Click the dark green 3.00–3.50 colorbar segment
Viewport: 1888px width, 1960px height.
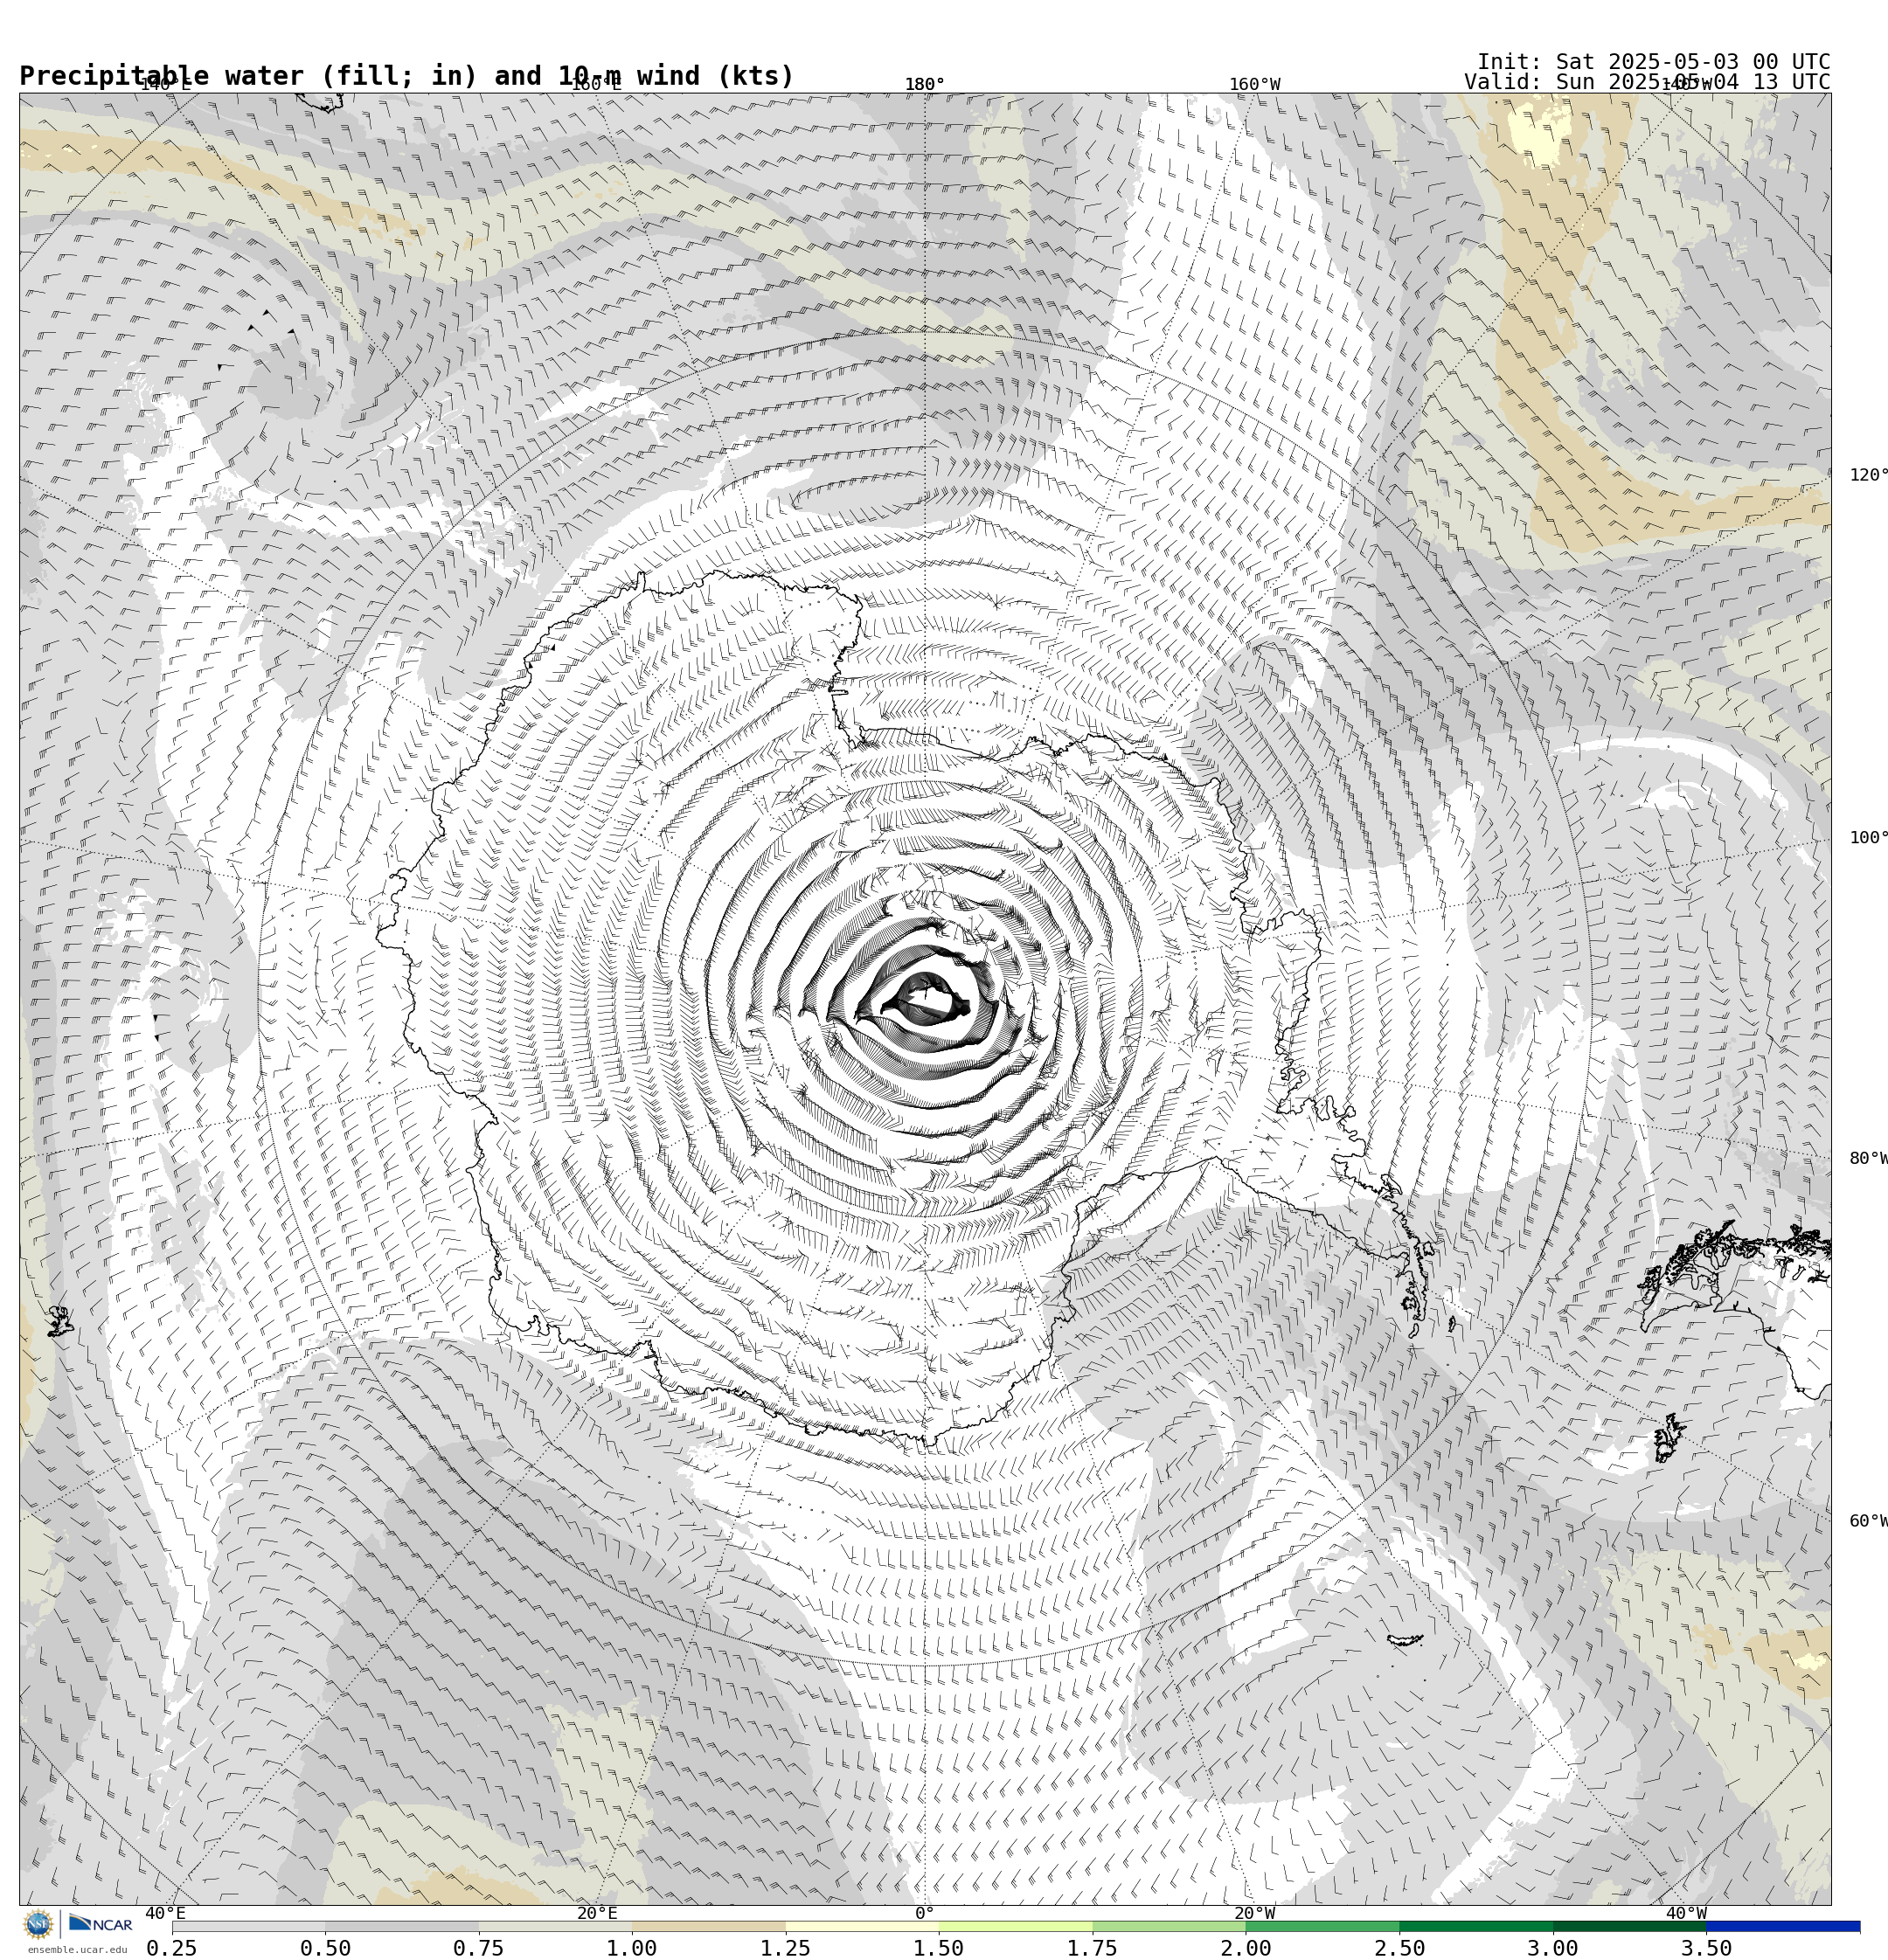1630,1926
